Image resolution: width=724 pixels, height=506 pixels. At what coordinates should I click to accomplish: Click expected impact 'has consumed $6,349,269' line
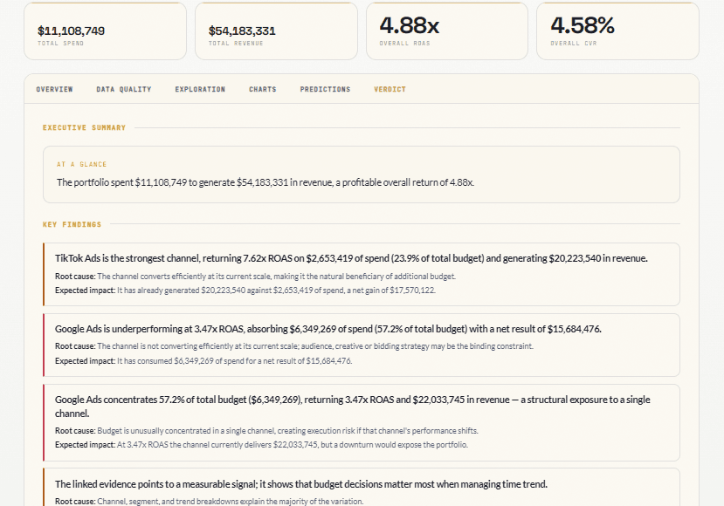click(x=203, y=360)
